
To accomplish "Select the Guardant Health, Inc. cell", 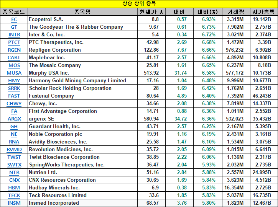I will (x=82, y=127).
